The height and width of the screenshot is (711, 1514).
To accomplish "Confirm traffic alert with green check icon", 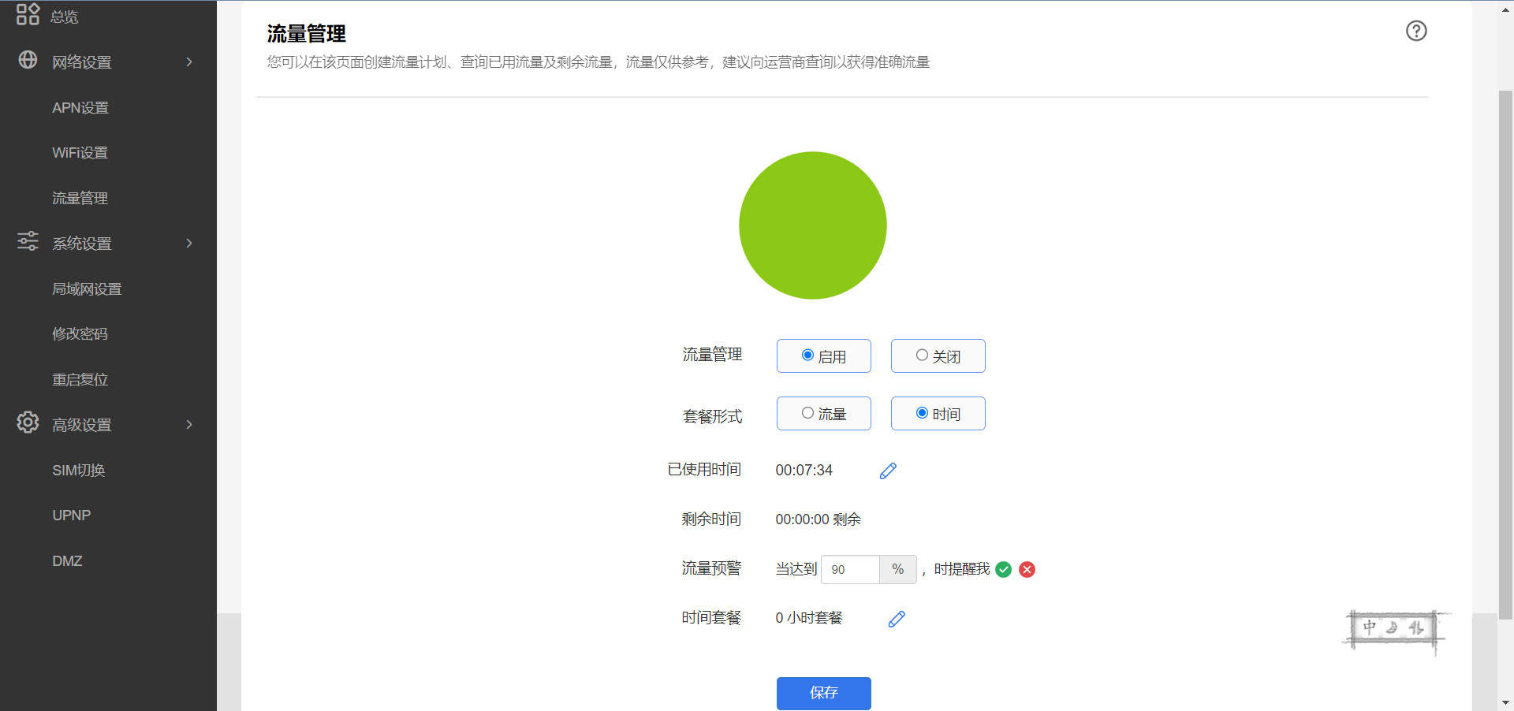I will pyautogui.click(x=1002, y=569).
